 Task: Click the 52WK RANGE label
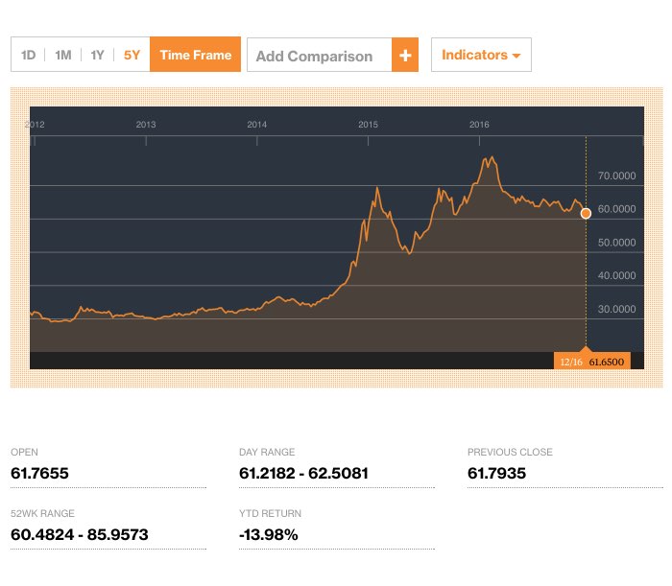(42, 513)
